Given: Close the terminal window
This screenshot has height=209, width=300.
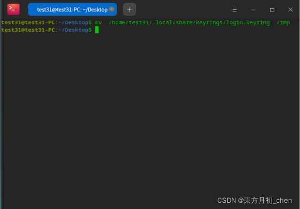Looking at the screenshot, I should pos(290,10).
